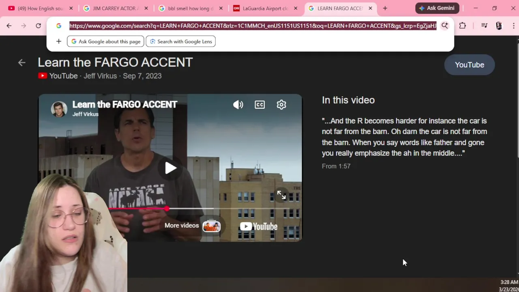Click Ask Google about this page
Image resolution: width=519 pixels, height=292 pixels.
105,41
